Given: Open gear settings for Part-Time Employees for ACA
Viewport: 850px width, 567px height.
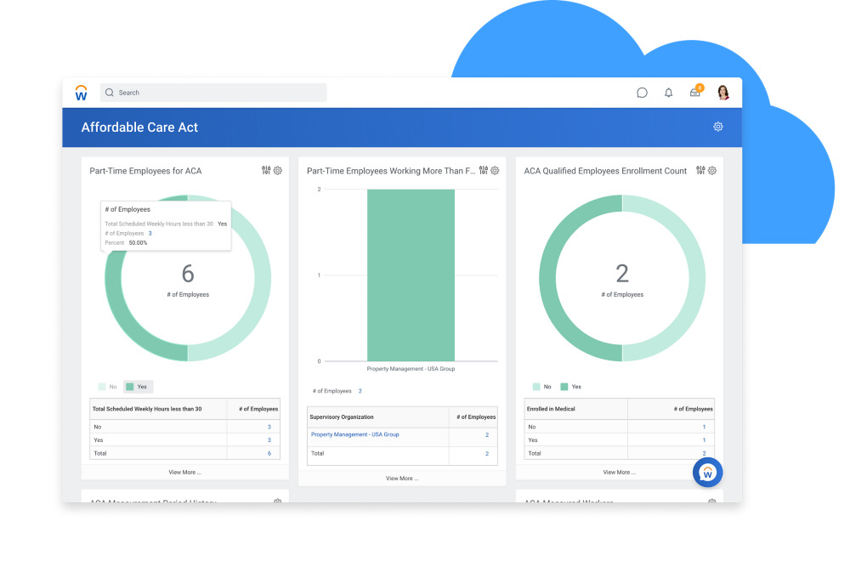Looking at the screenshot, I should 278,171.
